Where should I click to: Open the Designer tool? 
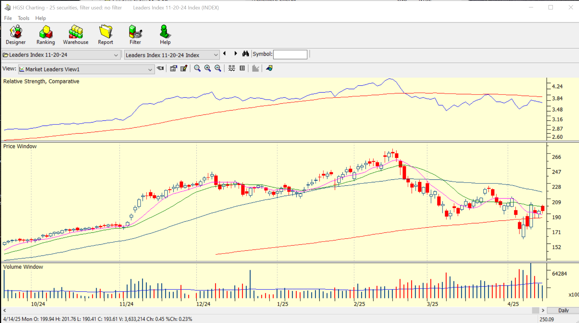[16, 35]
